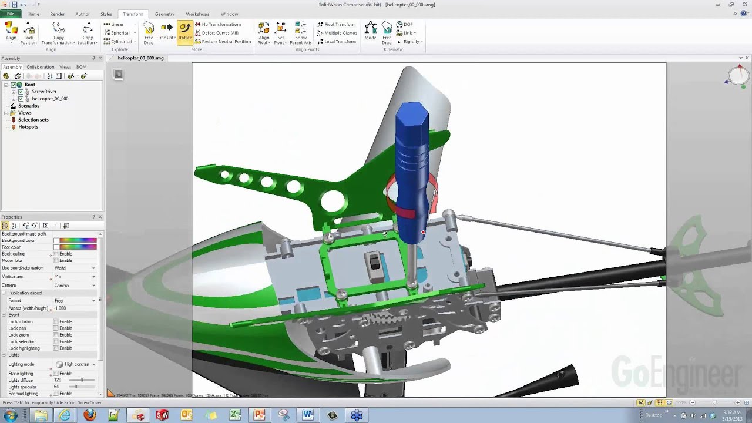Open the Linear explode dropdown arrow
The image size is (752, 423).
[x=135, y=24]
